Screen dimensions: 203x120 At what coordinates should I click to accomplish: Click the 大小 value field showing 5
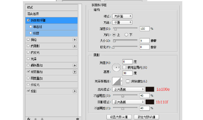145,41
